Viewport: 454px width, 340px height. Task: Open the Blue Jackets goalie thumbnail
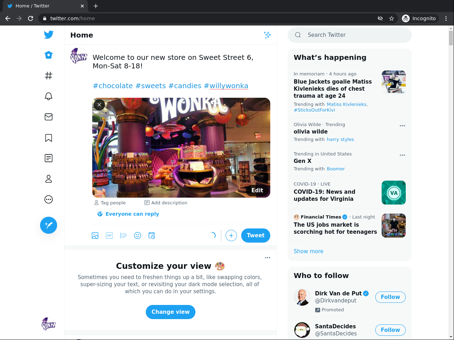[x=394, y=82]
